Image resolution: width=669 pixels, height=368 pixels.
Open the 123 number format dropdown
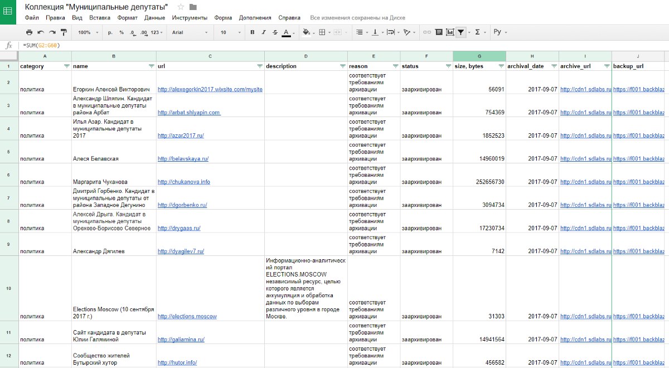(x=157, y=32)
